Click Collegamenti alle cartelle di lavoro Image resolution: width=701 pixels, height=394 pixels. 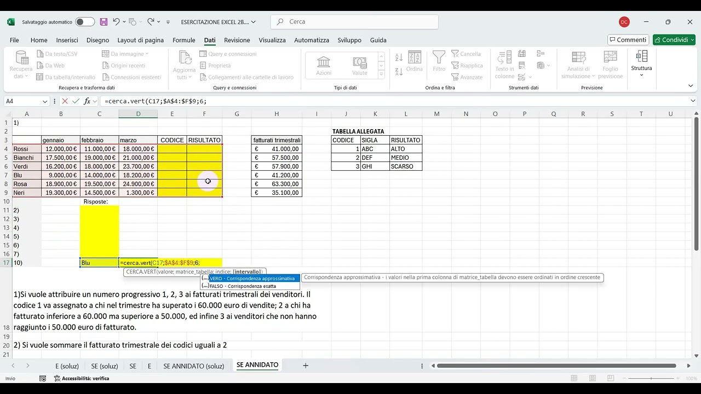coord(246,77)
